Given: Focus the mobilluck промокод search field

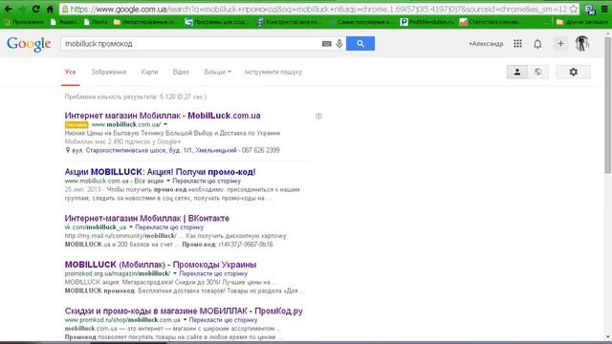Looking at the screenshot, I should [191, 44].
